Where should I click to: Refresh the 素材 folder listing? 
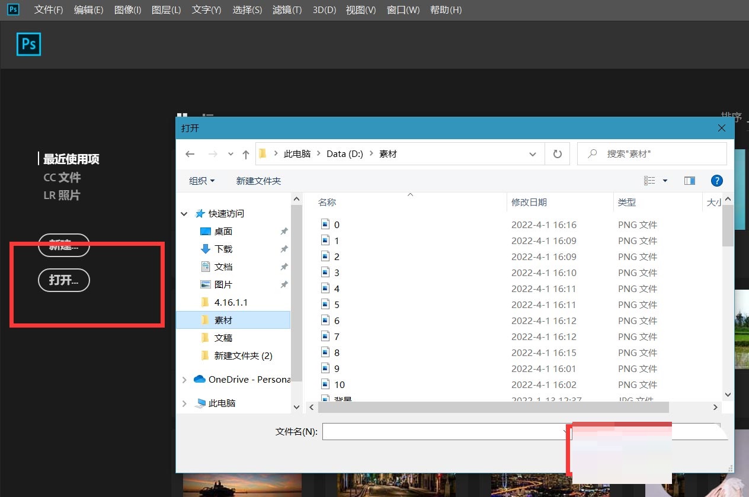(557, 153)
